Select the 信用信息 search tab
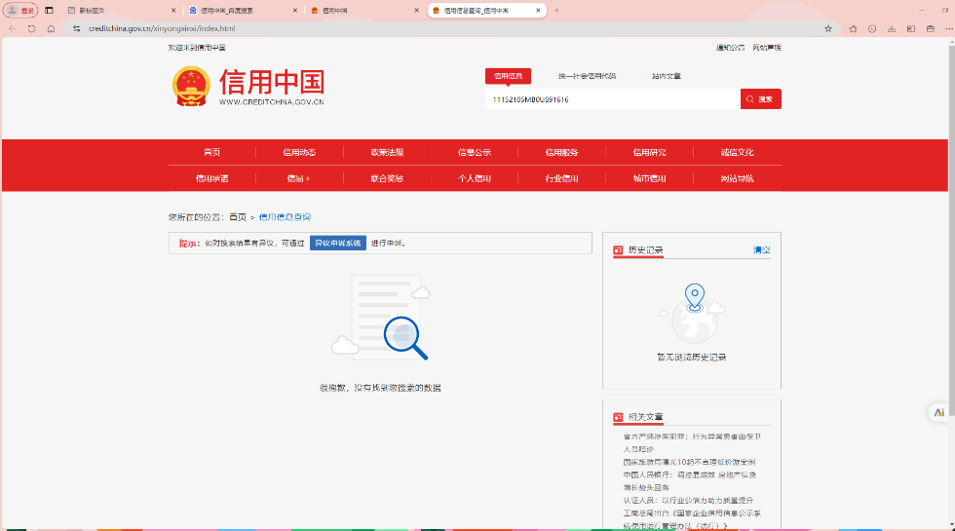This screenshot has height=531, width=955. [508, 76]
